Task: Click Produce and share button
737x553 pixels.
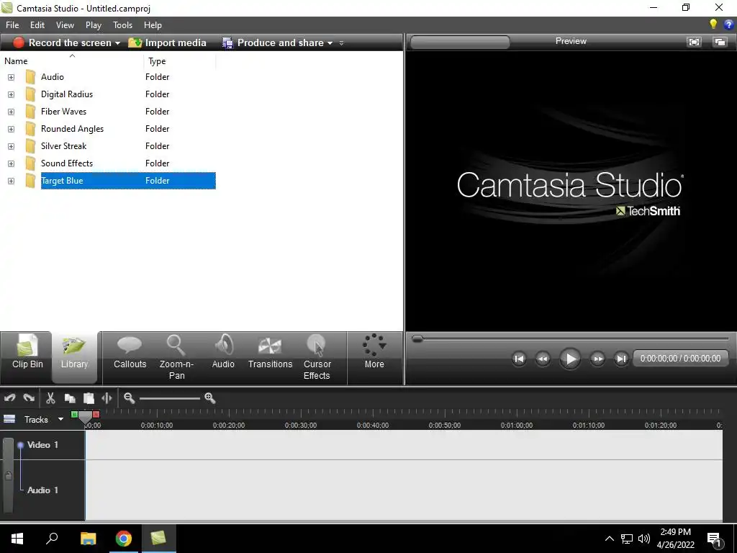Action: [x=273, y=42]
